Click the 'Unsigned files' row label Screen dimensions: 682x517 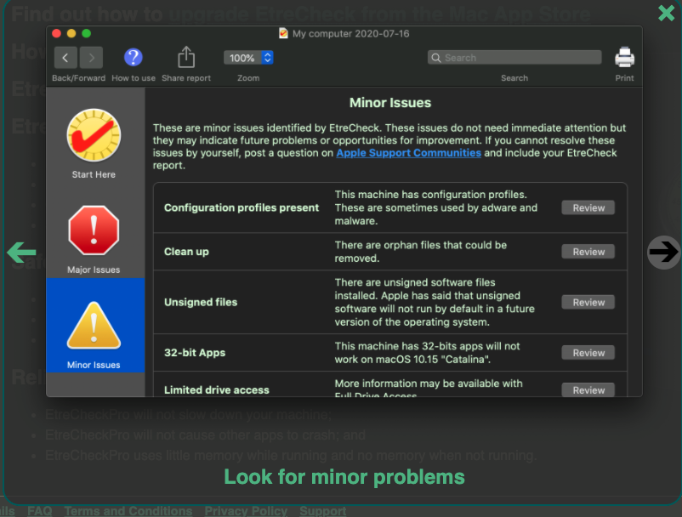point(201,302)
